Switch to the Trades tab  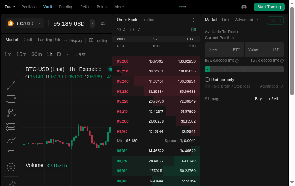[x=148, y=20]
